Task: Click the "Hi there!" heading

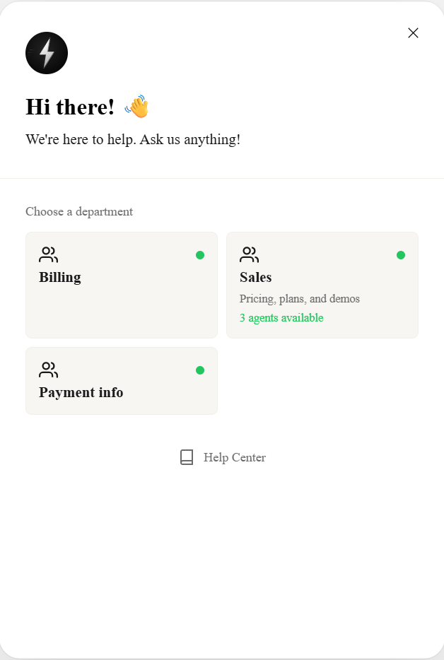Action: point(70,107)
